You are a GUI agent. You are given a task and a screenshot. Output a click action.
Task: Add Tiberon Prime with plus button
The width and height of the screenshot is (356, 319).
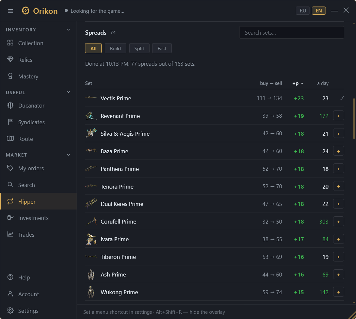click(x=339, y=257)
